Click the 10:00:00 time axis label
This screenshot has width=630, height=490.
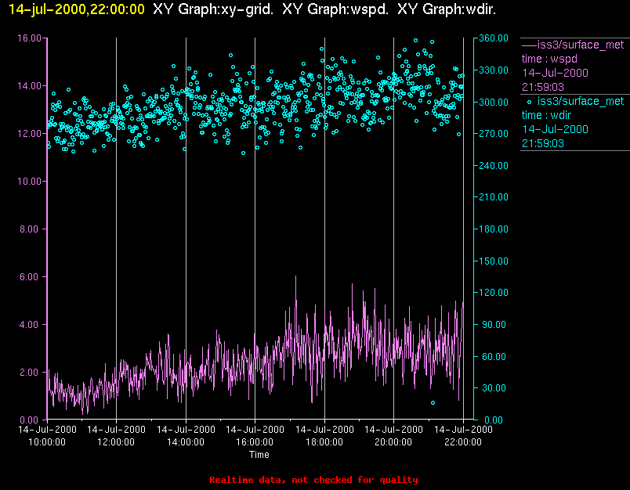(47, 442)
